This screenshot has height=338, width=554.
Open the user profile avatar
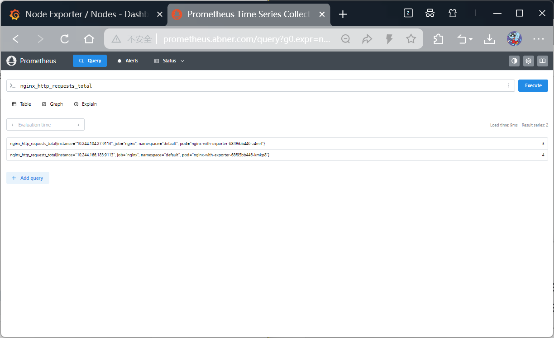(x=514, y=39)
